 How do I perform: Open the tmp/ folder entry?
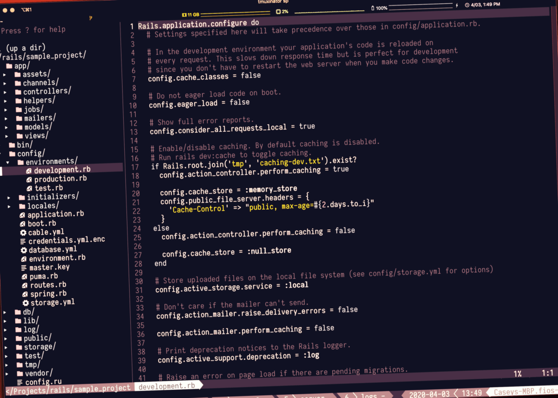32,365
